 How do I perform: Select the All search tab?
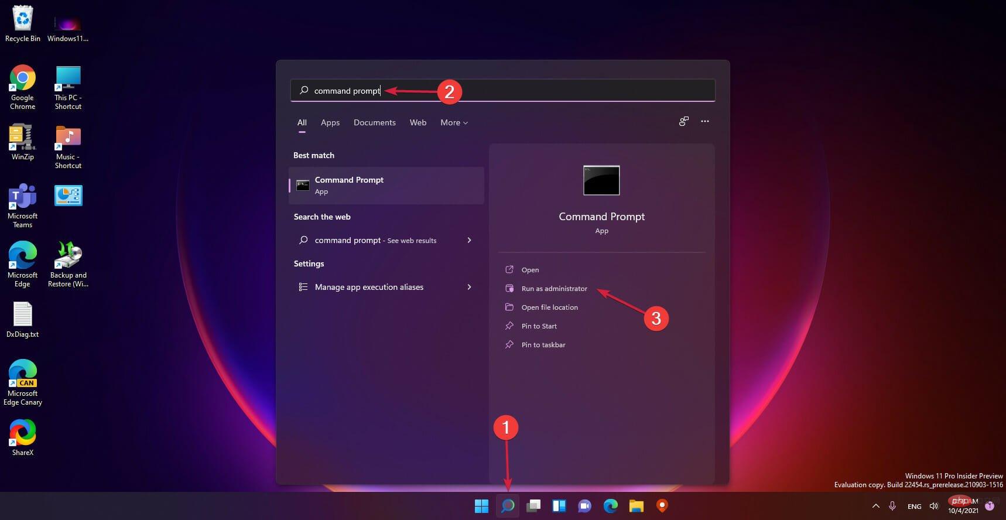[x=302, y=122]
